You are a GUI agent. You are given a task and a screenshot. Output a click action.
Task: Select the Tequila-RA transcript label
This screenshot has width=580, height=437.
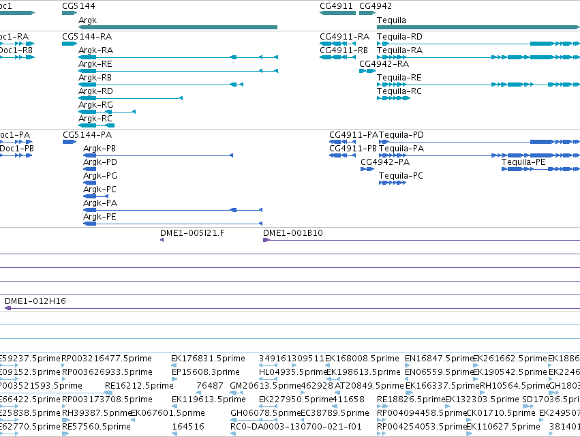399,50
